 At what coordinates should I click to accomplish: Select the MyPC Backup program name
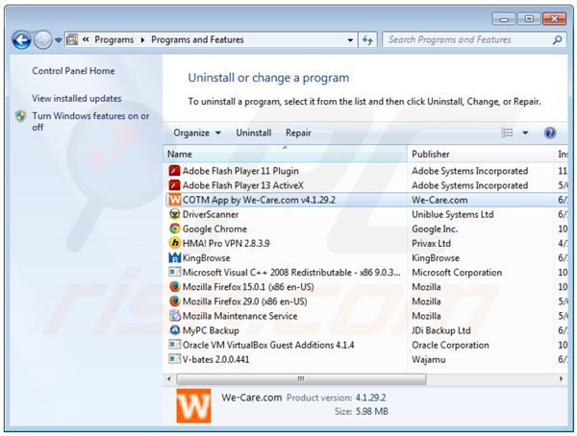coord(211,330)
